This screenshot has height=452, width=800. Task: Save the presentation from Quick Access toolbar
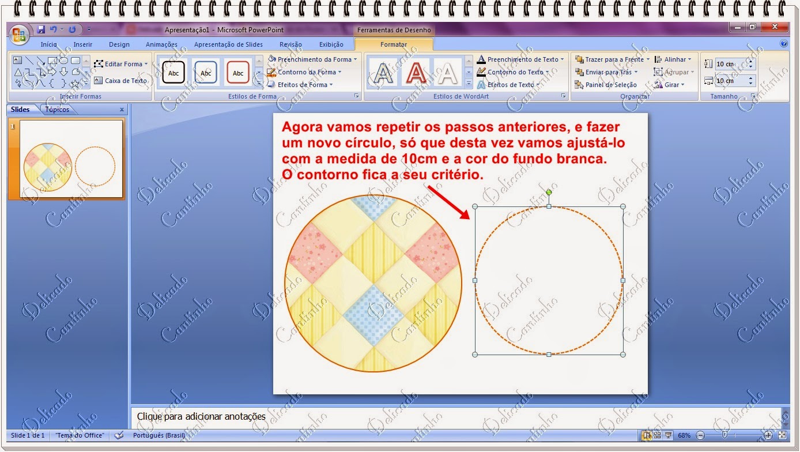click(41, 29)
